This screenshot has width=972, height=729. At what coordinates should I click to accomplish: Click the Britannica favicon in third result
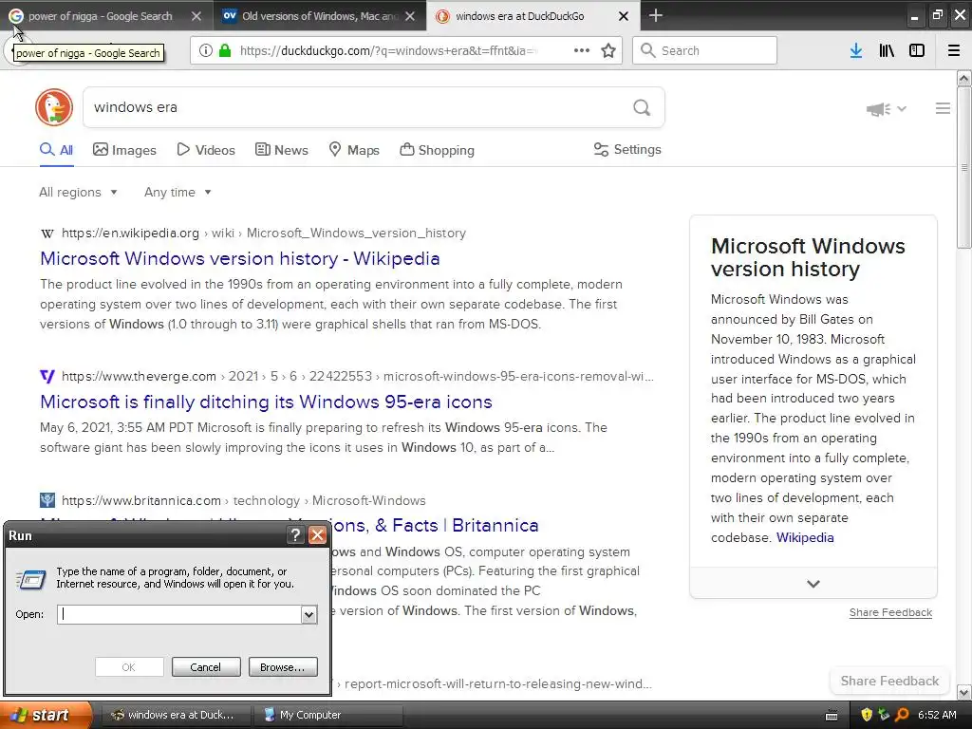click(47, 500)
